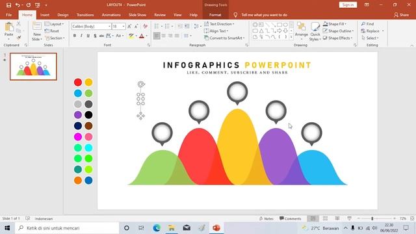Open Microsoft Edge from taskbar
416x234 pixels.
coord(157,228)
